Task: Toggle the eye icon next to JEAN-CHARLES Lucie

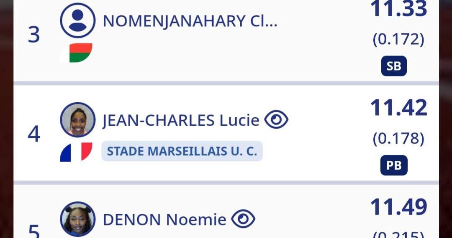Action: [276, 120]
